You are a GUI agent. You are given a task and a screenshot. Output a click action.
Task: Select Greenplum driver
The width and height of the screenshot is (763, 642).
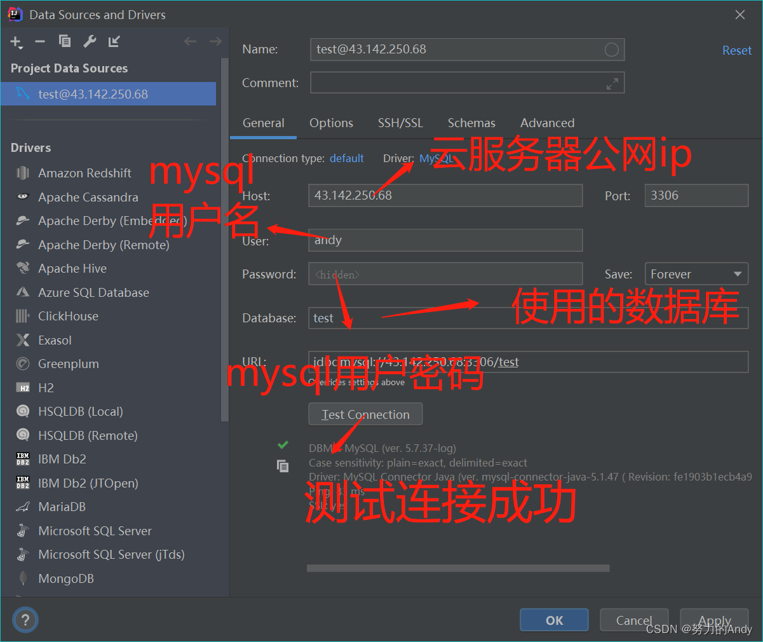[68, 364]
